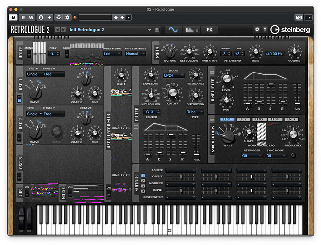The height and width of the screenshot is (245, 321).
Task: Open the help question mark icon
Action: (x=265, y=29)
